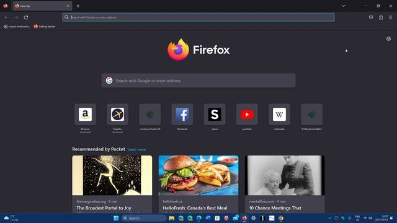This screenshot has width=397, height=223.
Task: Open the Amazon shortcut tile
Action: pos(85,114)
